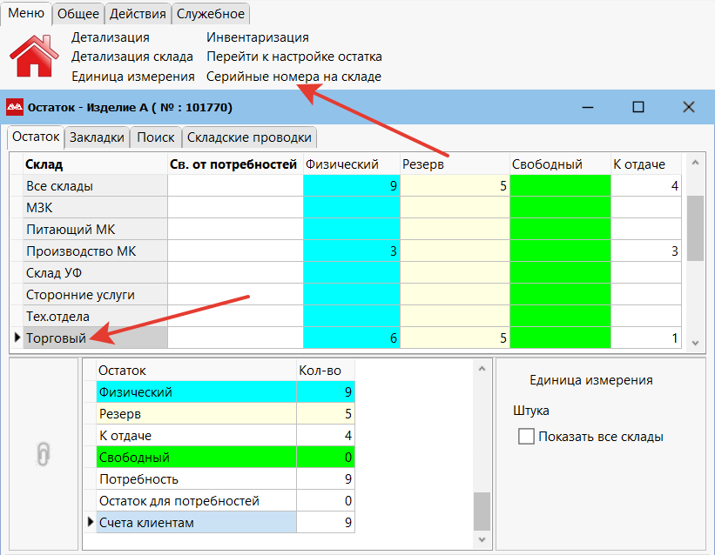
Task: Click the app logo in window title bar
Action: click(15, 107)
